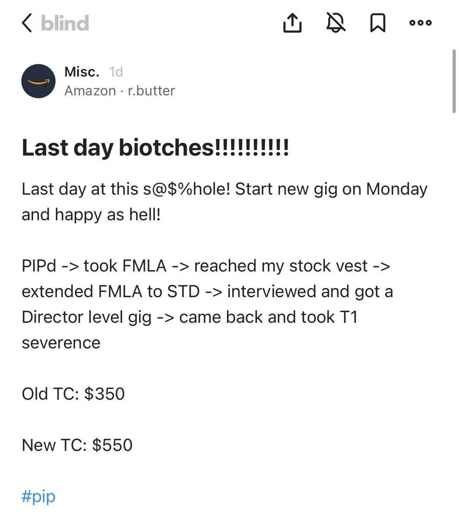The image size is (459, 516).
Task: Bookmark this post
Action: (x=378, y=23)
